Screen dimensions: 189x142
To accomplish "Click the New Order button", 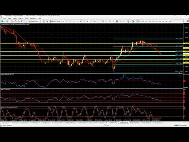I will click(x=33, y=21).
